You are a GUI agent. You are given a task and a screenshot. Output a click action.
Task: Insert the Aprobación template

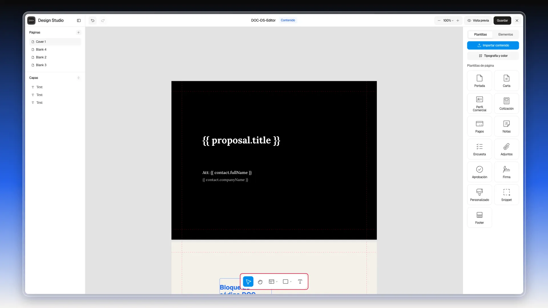[x=479, y=172]
